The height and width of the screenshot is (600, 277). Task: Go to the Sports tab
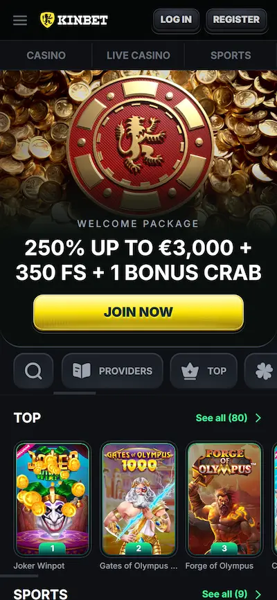click(231, 55)
